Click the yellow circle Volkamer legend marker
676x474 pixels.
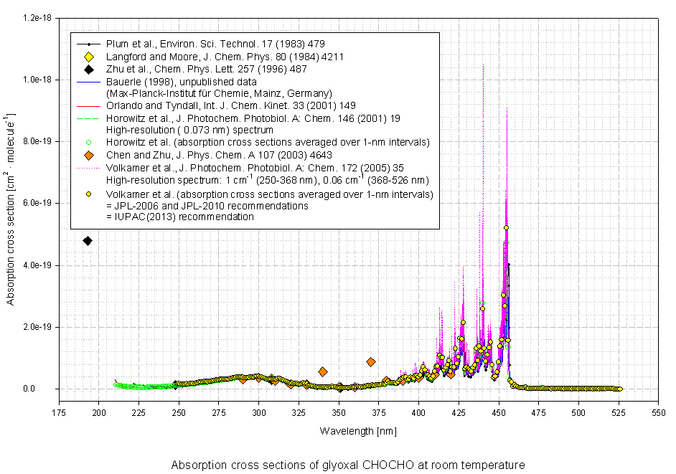click(x=89, y=194)
